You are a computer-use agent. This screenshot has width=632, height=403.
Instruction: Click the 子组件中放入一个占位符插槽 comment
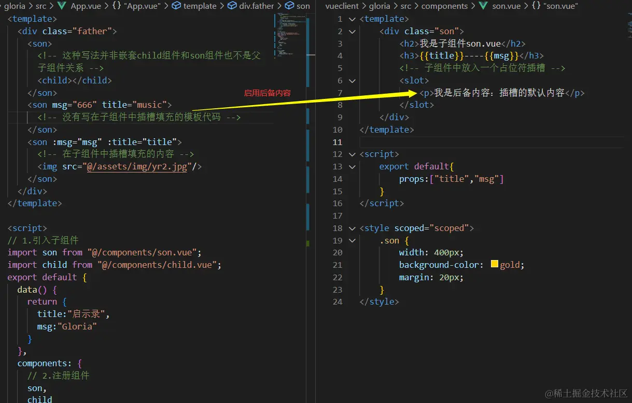click(x=482, y=68)
